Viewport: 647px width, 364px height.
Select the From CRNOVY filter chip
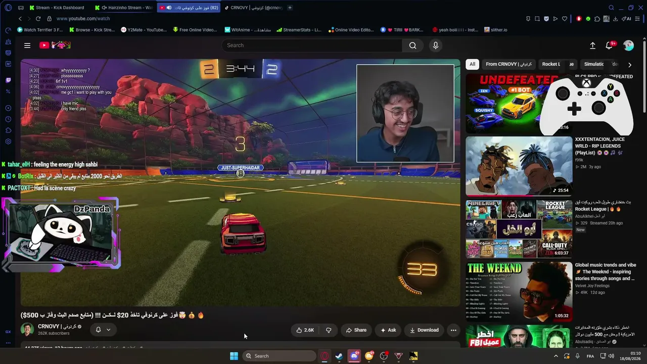509,64
